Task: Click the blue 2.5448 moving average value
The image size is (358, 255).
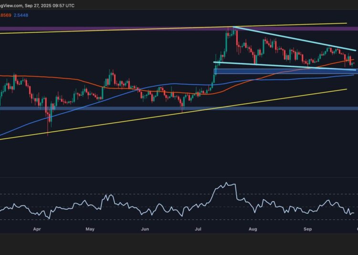Action: pos(21,15)
